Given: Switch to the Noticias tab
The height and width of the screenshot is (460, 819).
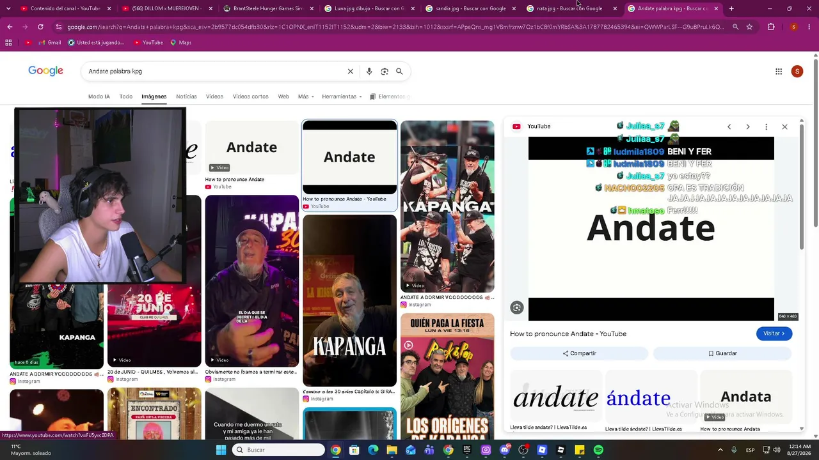Looking at the screenshot, I should pyautogui.click(x=186, y=96).
